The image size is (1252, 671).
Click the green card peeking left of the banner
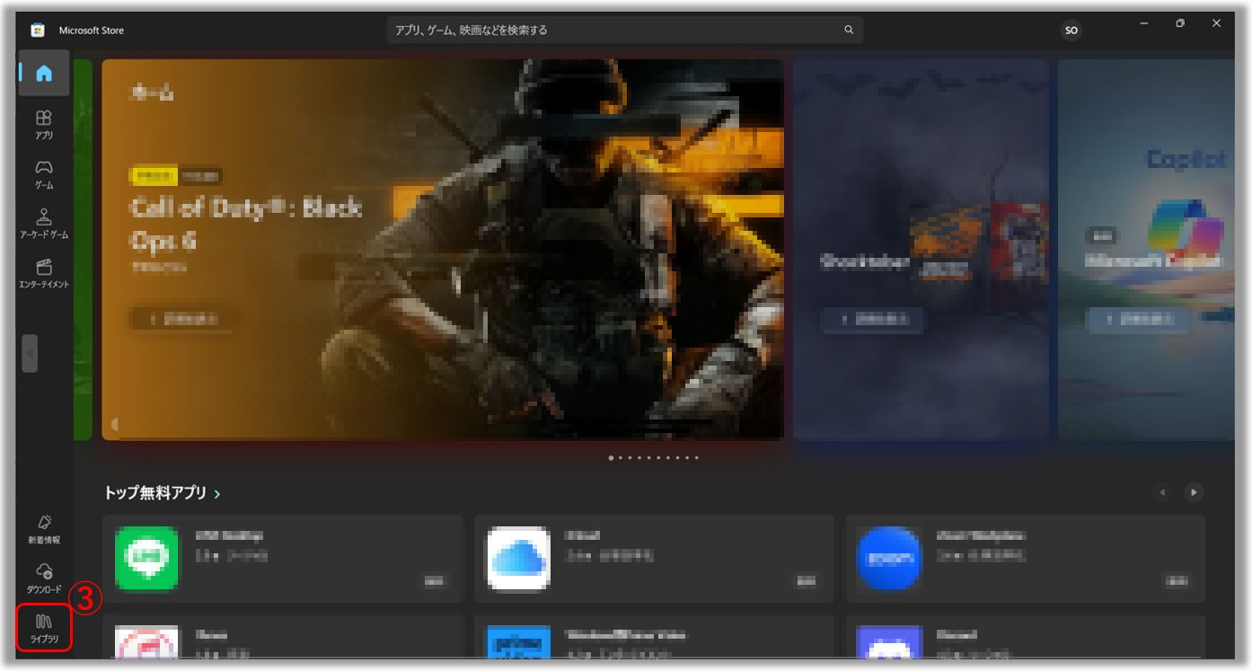(83, 250)
